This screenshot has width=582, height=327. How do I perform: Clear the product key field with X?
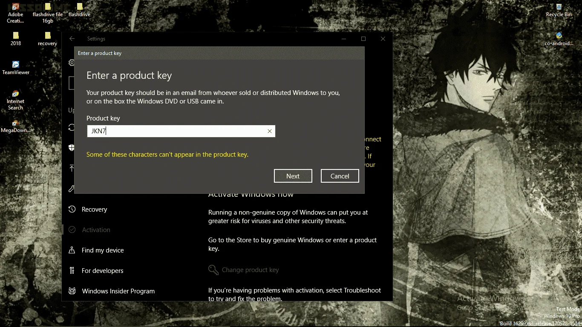coord(269,131)
